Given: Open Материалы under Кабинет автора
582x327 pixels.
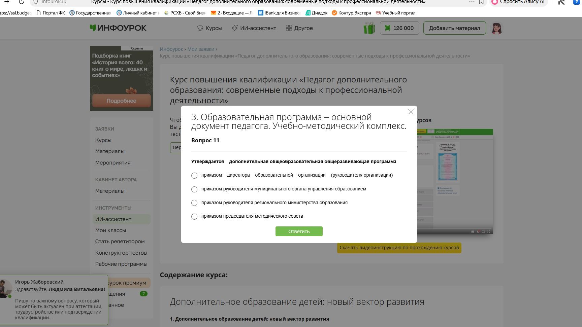Looking at the screenshot, I should (110, 191).
